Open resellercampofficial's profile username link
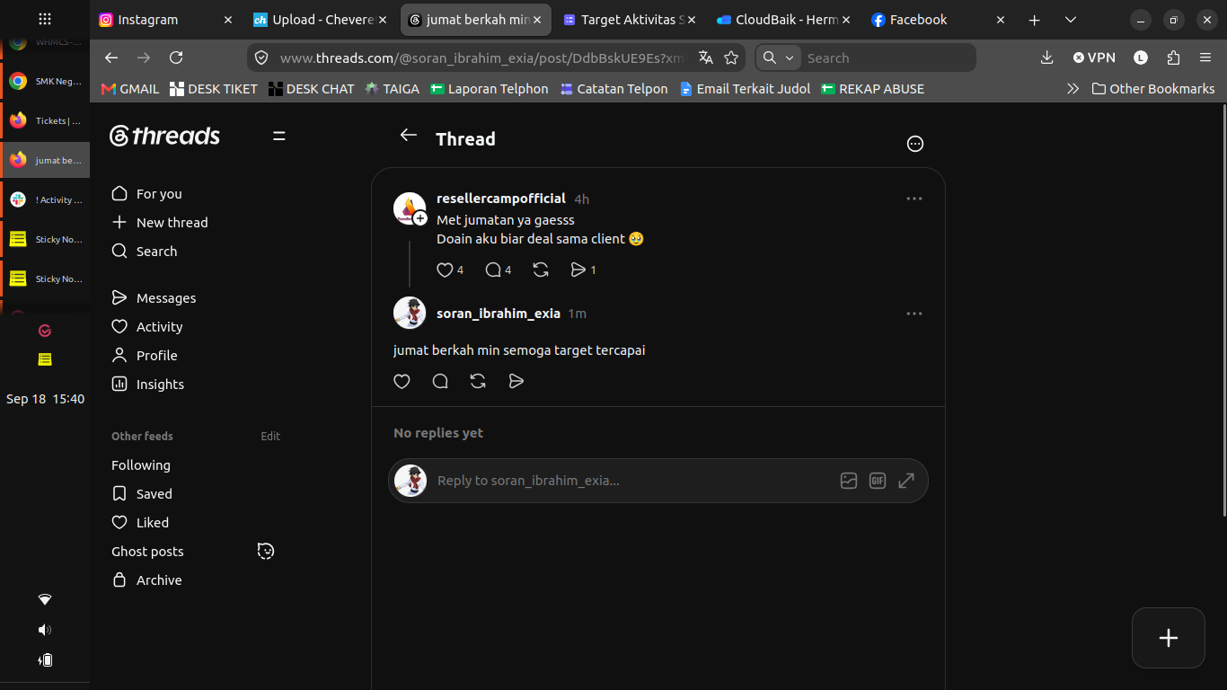This screenshot has height=690, width=1227. click(x=501, y=199)
